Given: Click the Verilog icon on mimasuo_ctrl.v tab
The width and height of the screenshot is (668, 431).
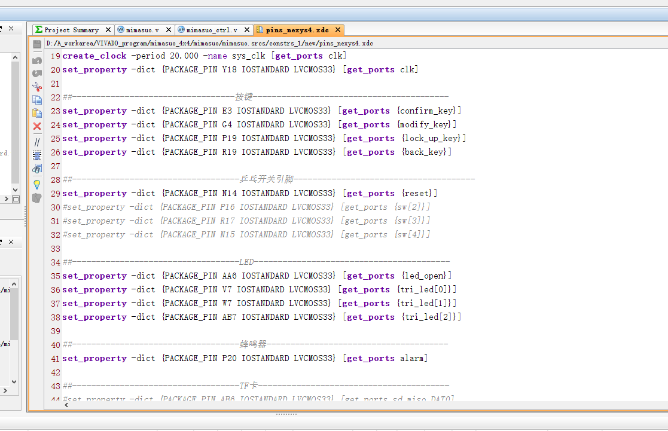Looking at the screenshot, I should (x=181, y=29).
